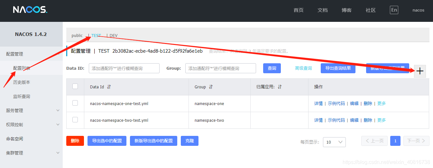The width and height of the screenshot is (433, 168).
Task: Sort by Data Id column arrows
Action: 109,87
